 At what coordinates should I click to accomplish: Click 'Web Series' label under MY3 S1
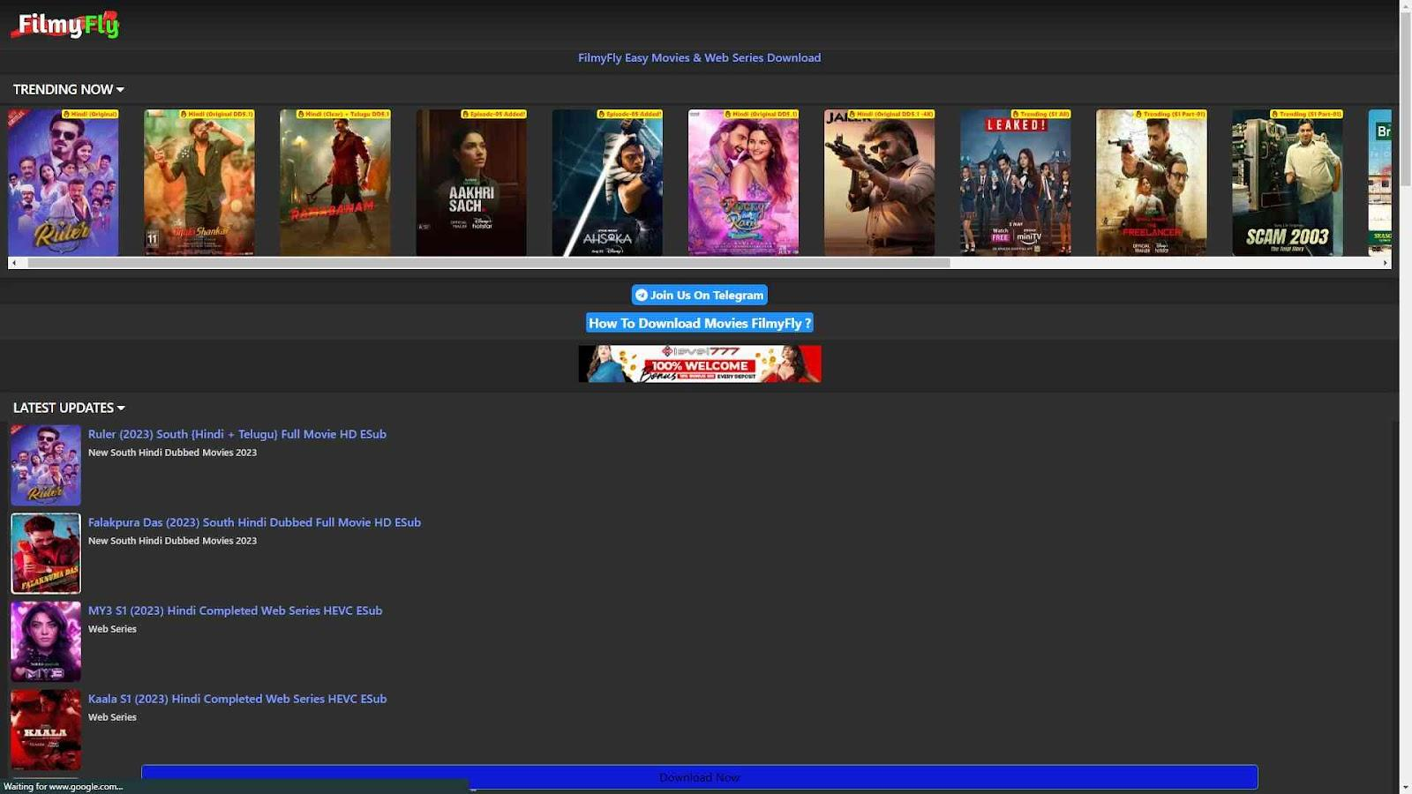(112, 629)
